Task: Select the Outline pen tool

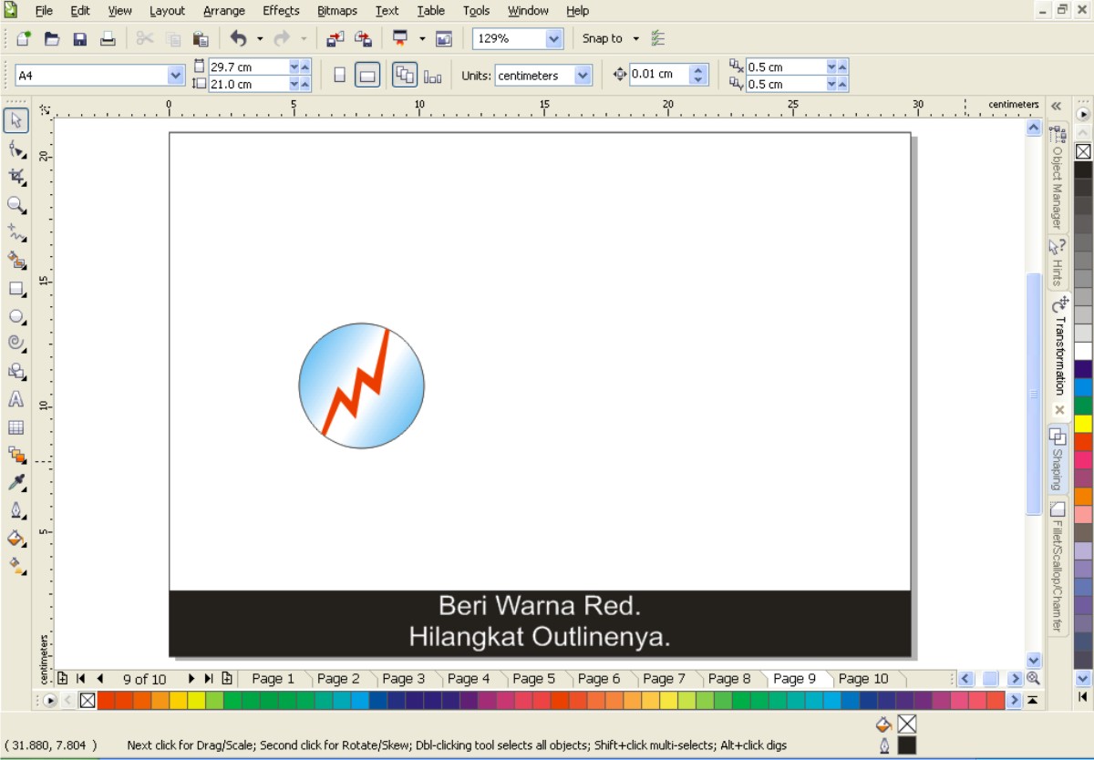Action: [x=16, y=510]
